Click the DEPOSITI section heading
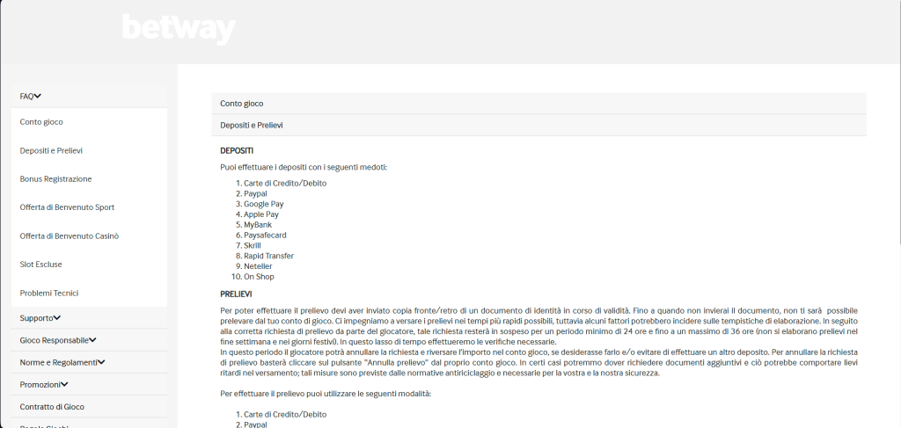This screenshot has height=428, width=901. pos(237,150)
